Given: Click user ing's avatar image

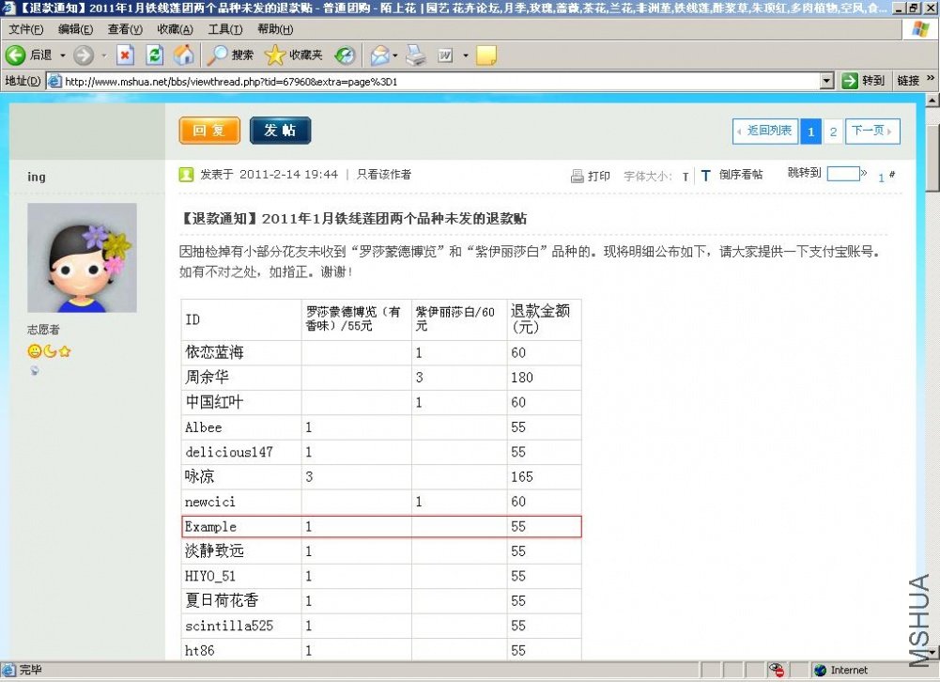Looking at the screenshot, I should pos(82,257).
